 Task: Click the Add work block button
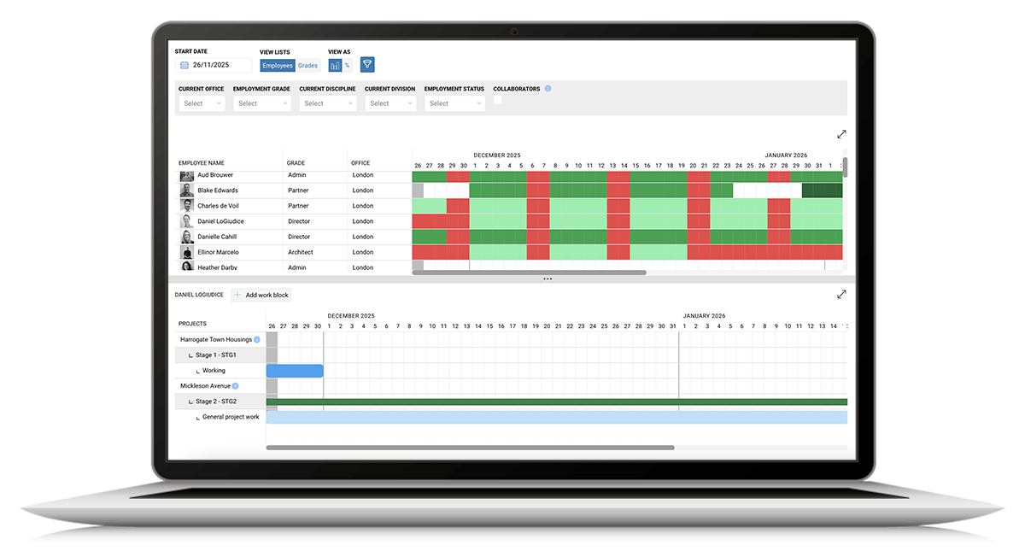(261, 294)
